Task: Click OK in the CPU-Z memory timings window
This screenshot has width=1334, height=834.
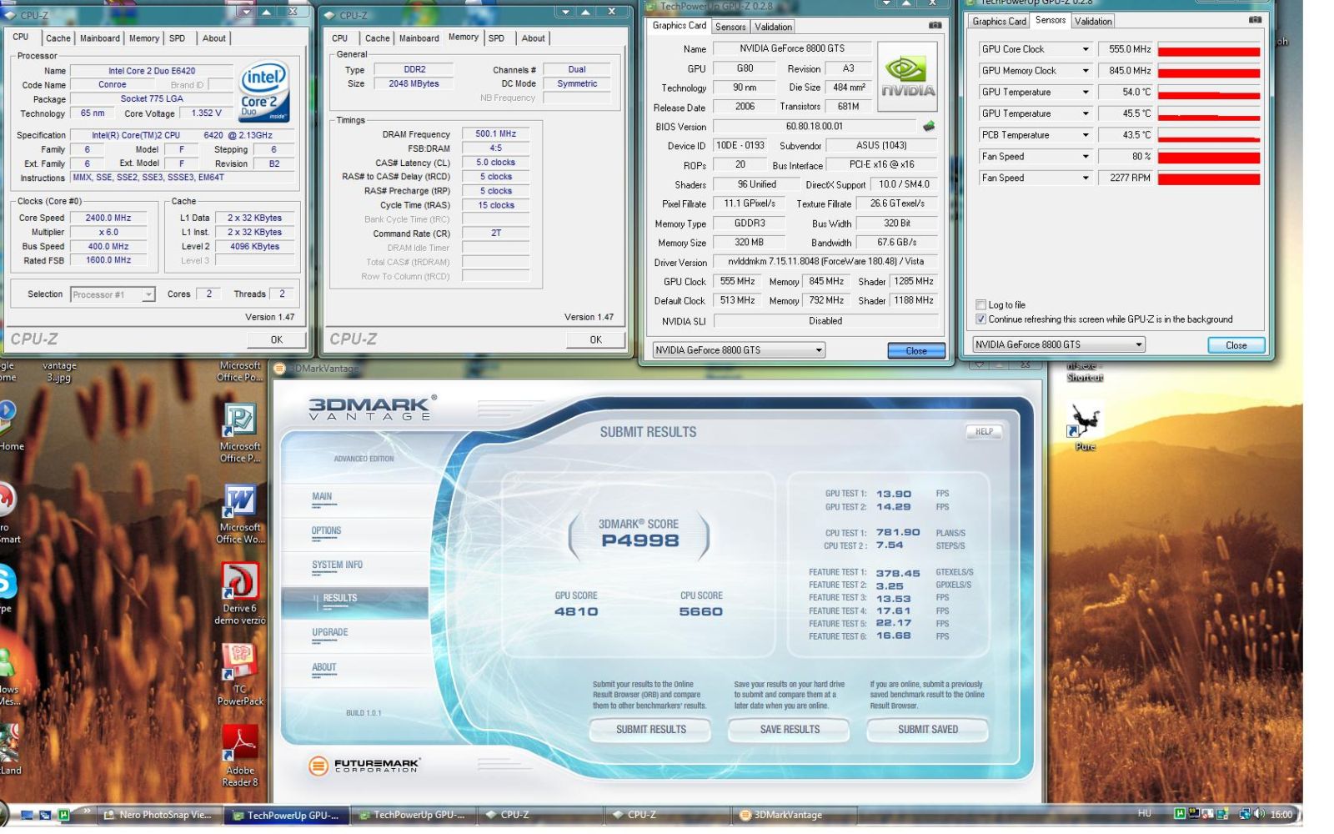Action: pos(596,339)
